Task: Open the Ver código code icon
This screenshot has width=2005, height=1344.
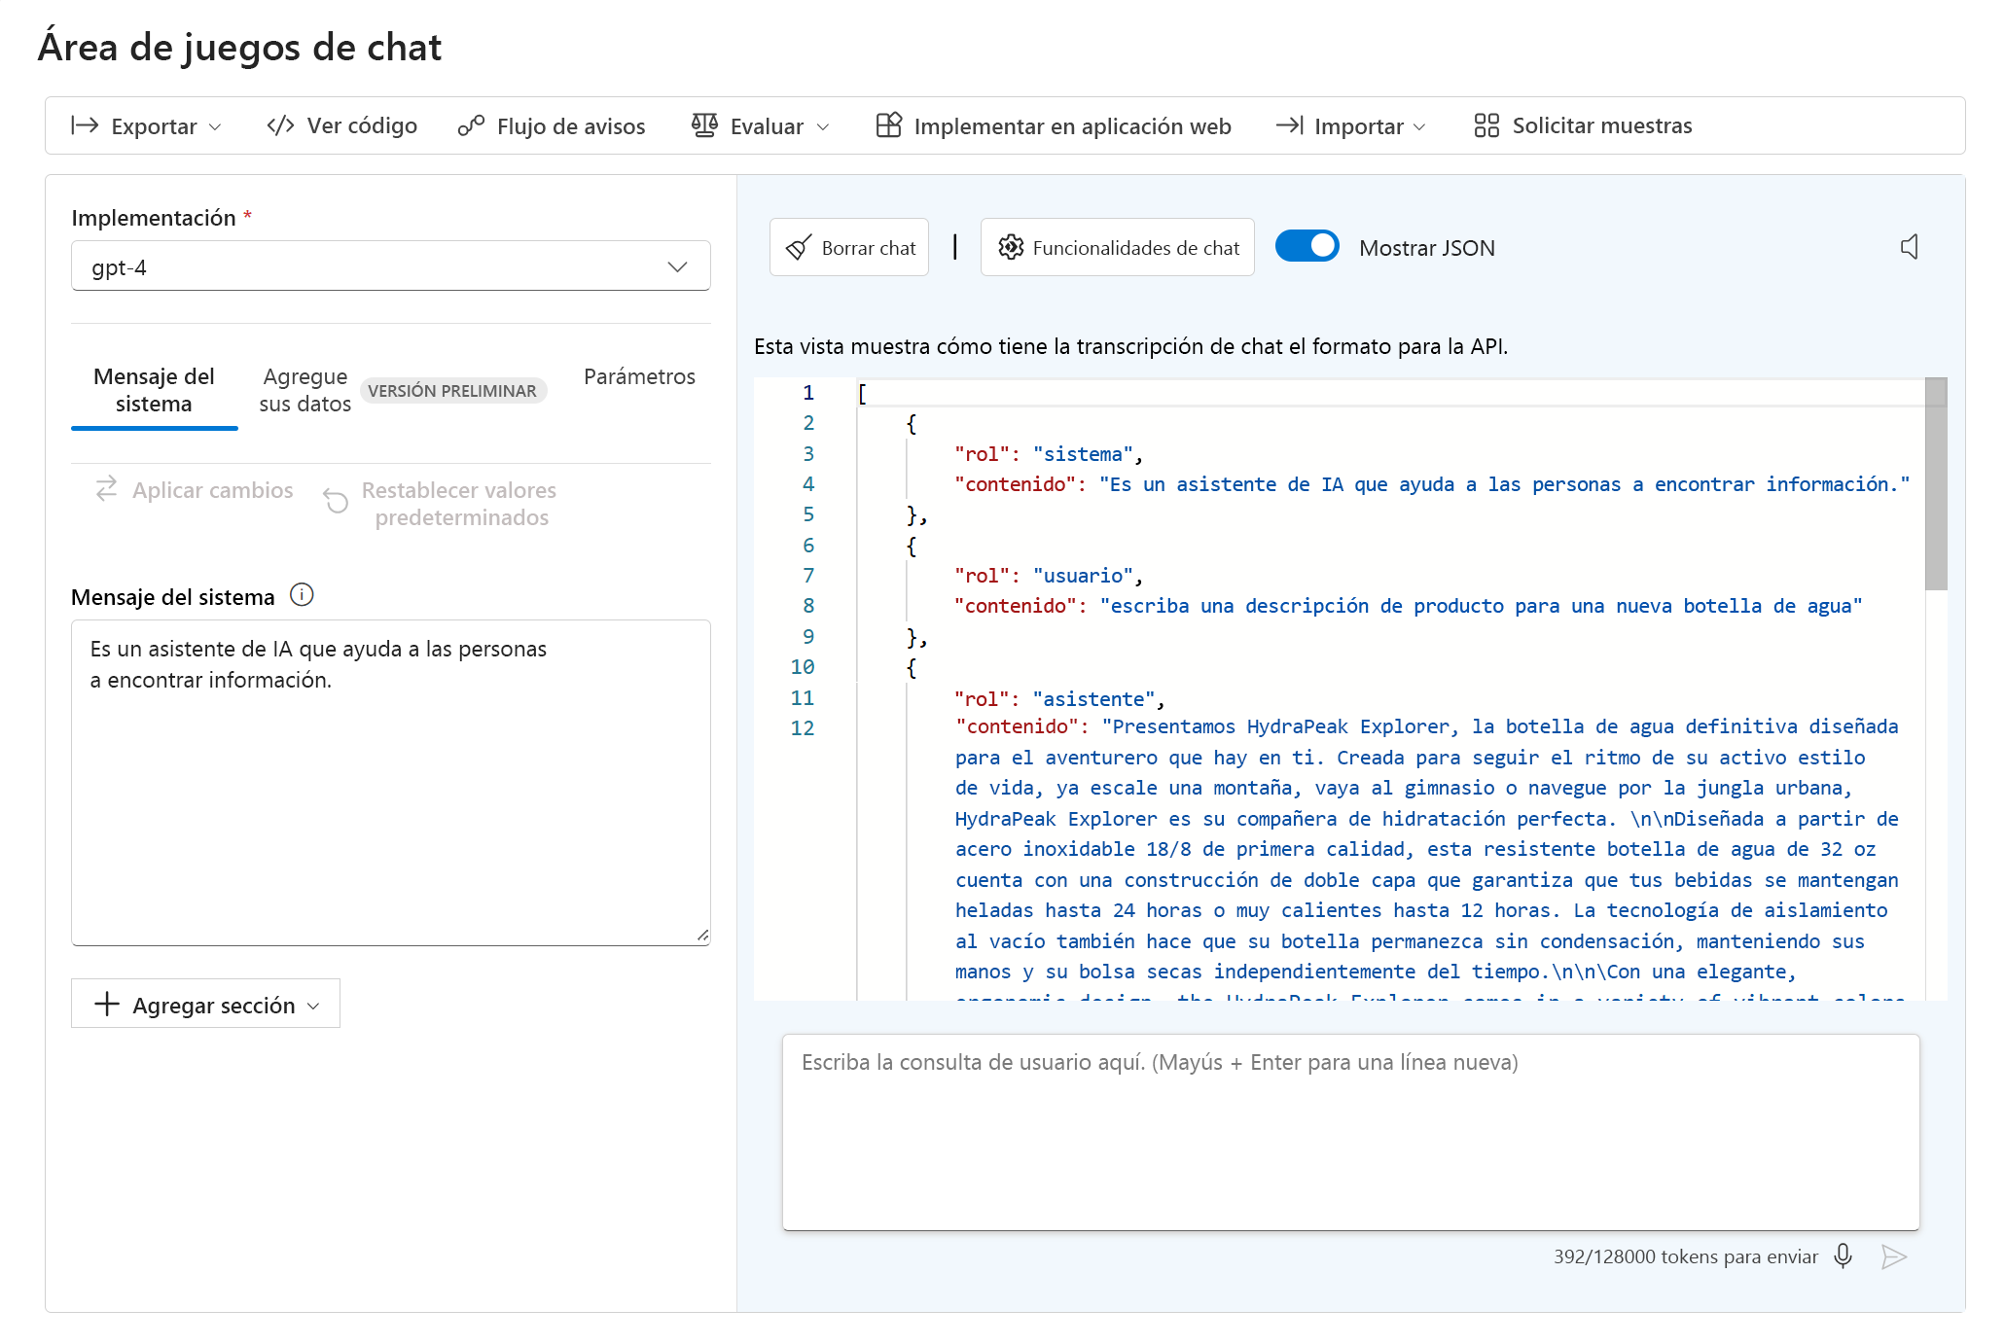Action: point(280,125)
